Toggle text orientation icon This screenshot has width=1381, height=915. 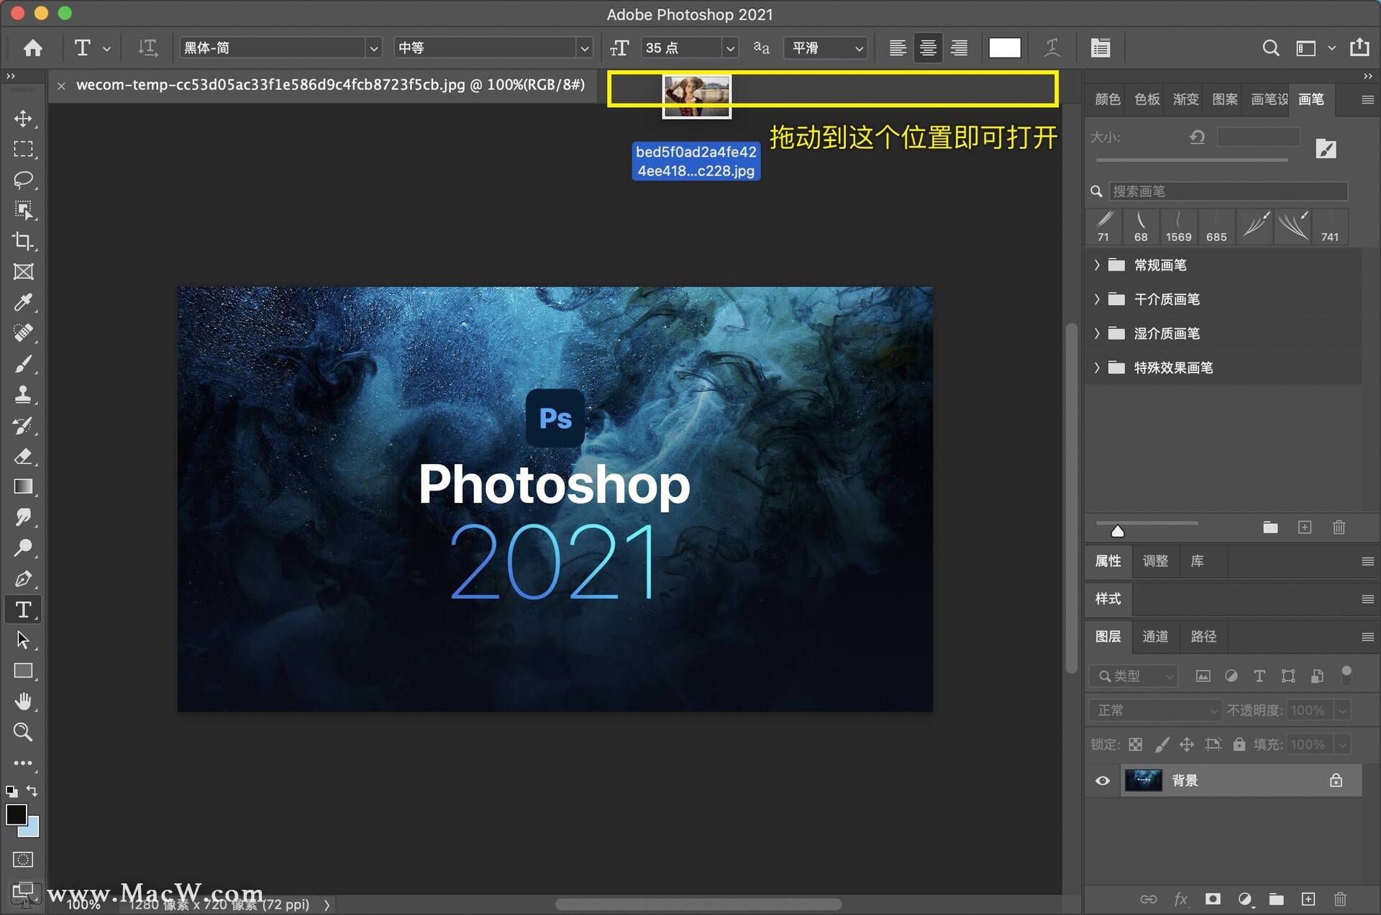[x=147, y=47]
